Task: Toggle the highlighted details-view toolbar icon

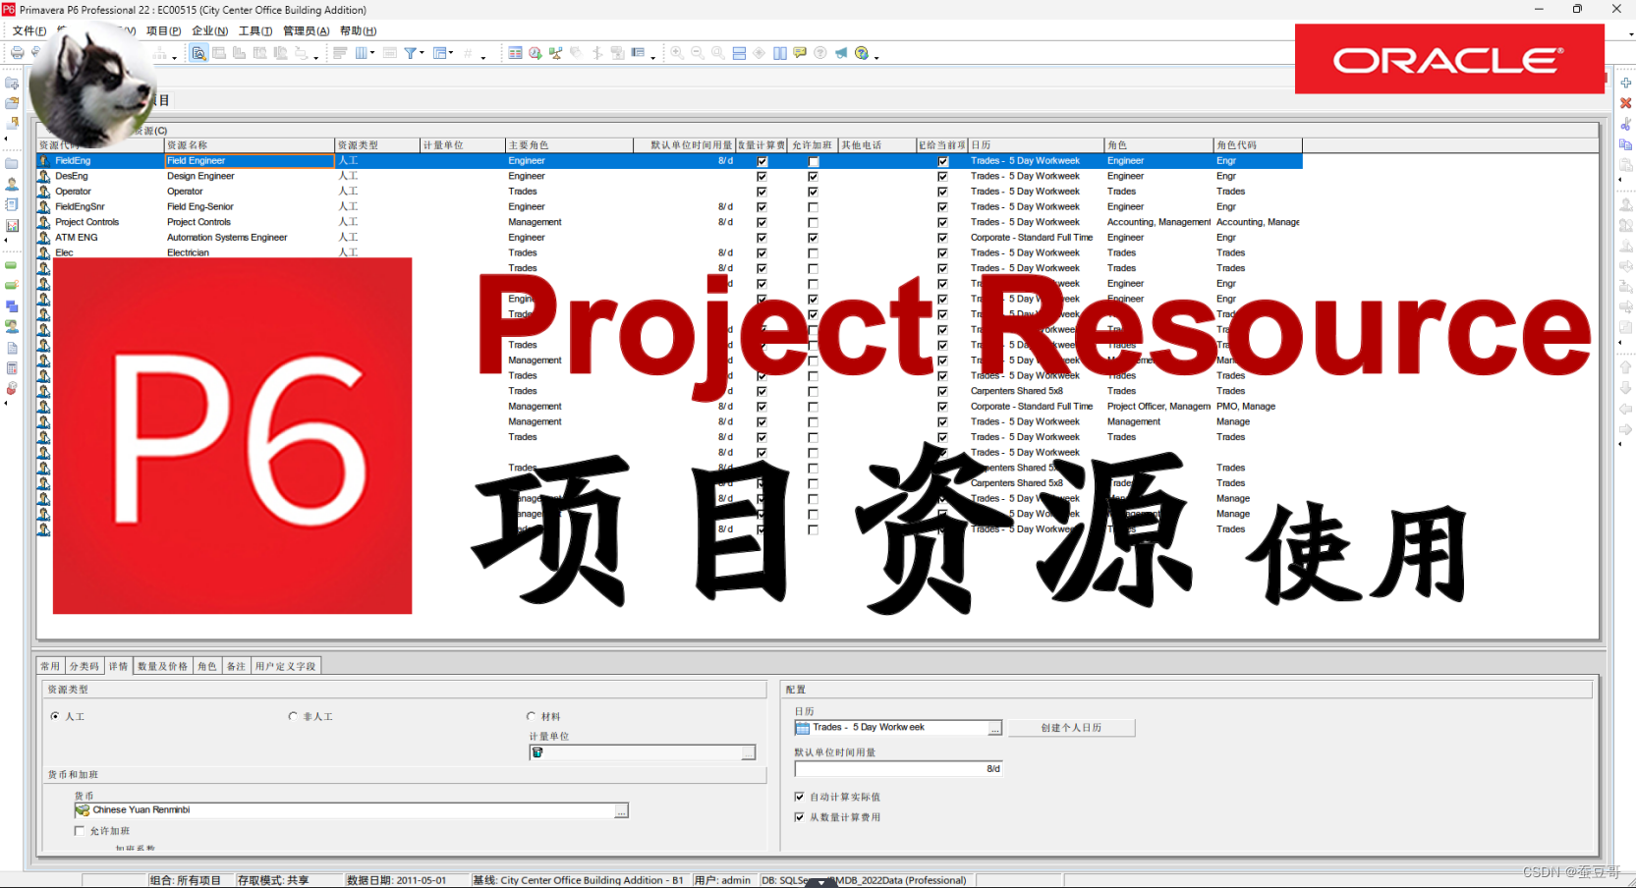Action: (x=198, y=53)
